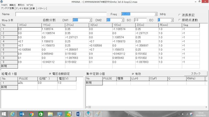This screenshot has height=117, width=209.
Task: Launch Internet Explorer from the taskbar
Action: [12, 114]
